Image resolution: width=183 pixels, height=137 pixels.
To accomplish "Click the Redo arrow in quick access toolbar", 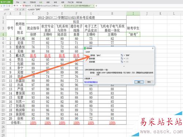I will click(x=17, y=6).
